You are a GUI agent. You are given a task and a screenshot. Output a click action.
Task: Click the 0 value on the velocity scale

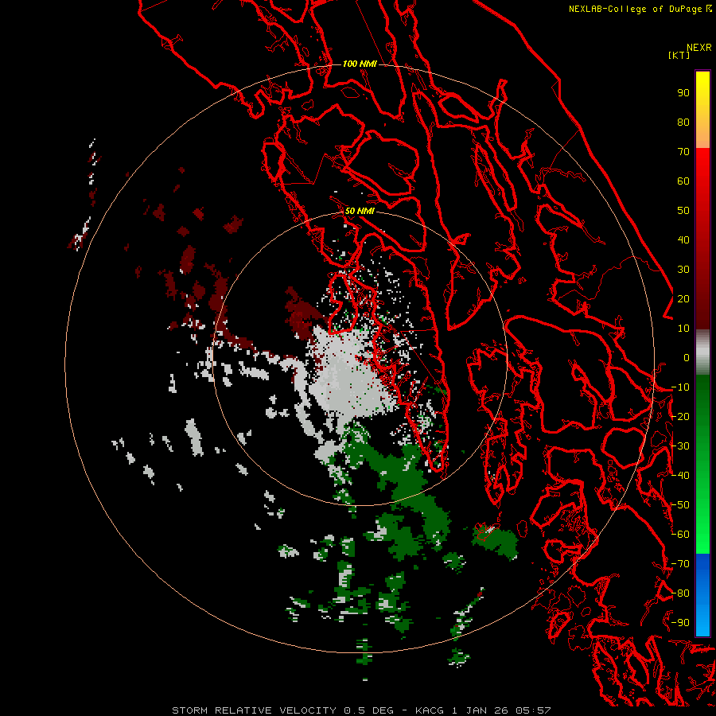click(x=687, y=357)
